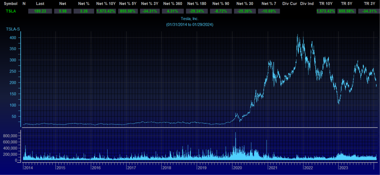This screenshot has width=380, height=175.
Task: Click the 400,000 volume axis label
Action: pyautogui.click(x=10, y=148)
